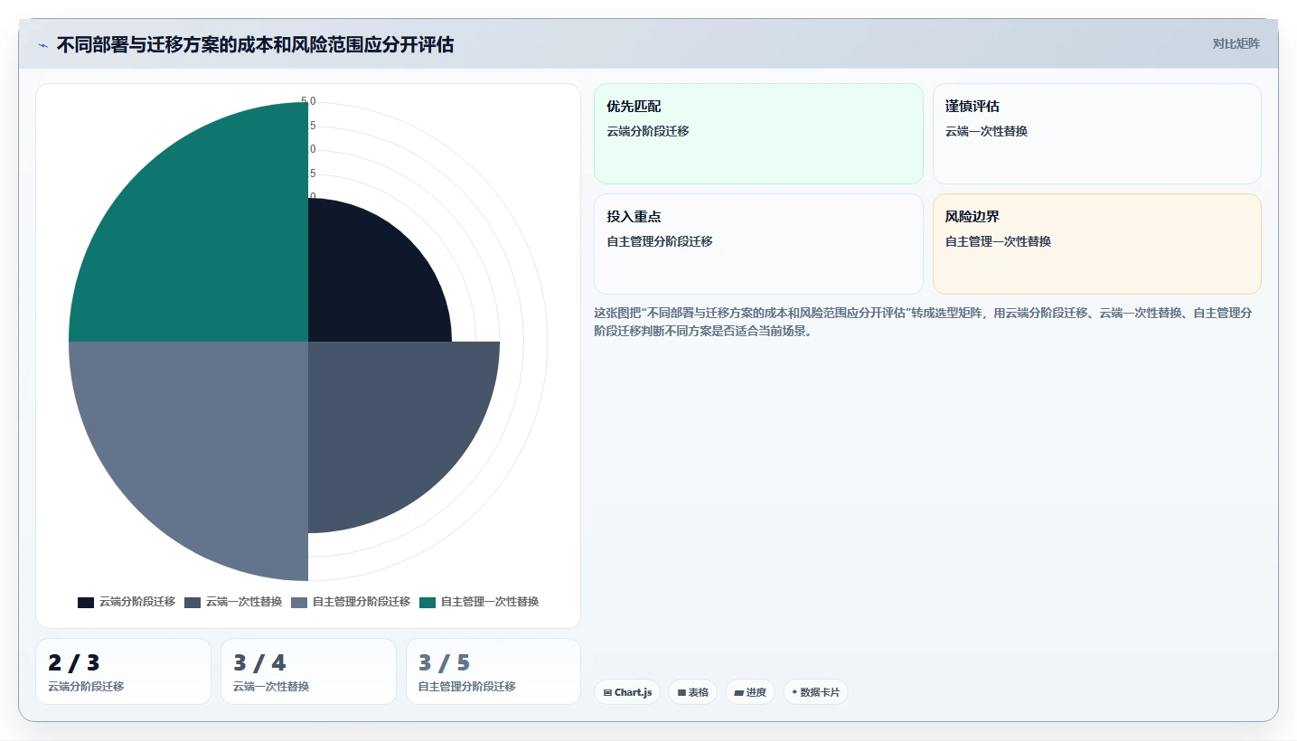Open the 风险边界 card

pos(1096,244)
